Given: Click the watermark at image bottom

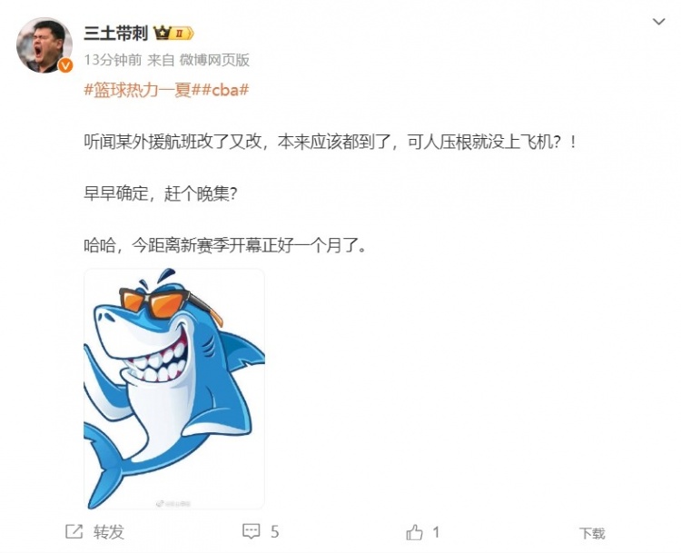Looking at the screenshot, I should (x=173, y=504).
